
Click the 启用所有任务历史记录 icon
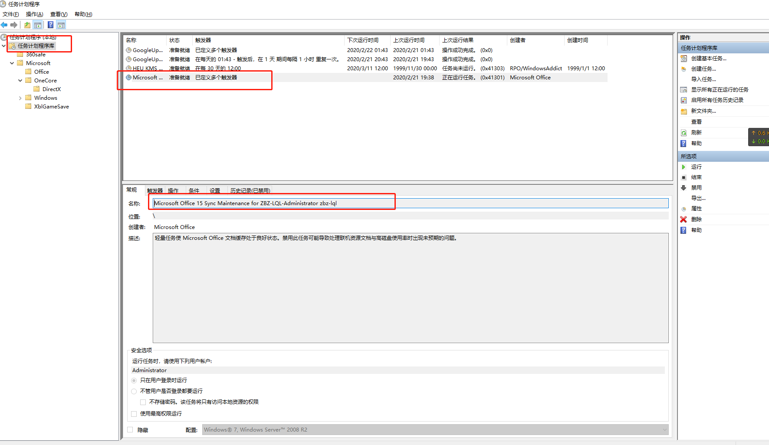684,100
